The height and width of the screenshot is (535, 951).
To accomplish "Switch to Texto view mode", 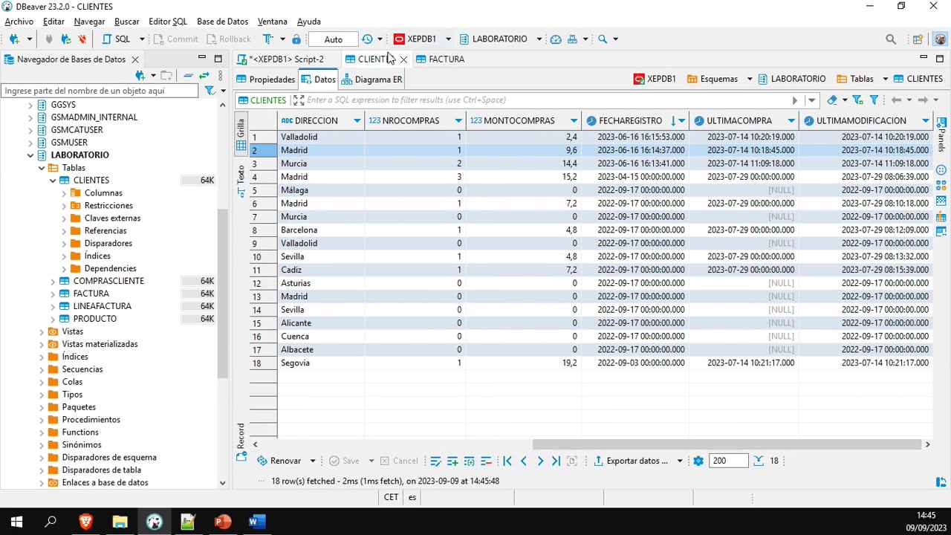I will coord(241,181).
